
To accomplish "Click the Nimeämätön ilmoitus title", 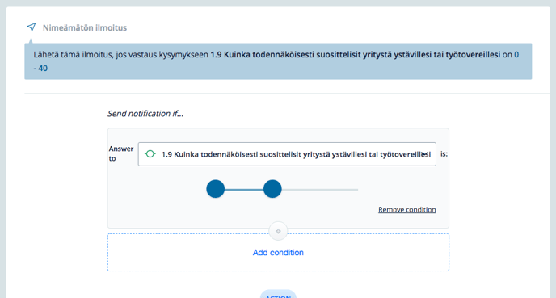I will (x=85, y=27).
